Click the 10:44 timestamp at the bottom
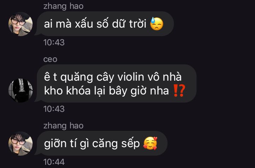Screen dimensions: 255x168 pyautogui.click(x=54, y=162)
